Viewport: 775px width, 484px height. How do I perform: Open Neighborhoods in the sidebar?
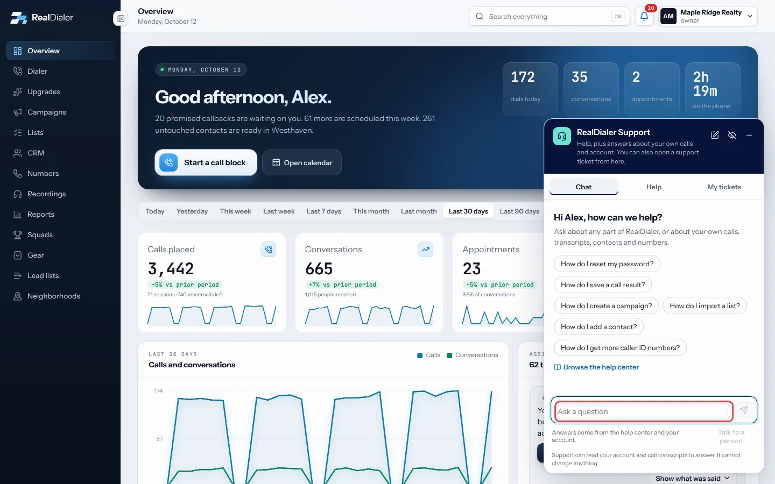coord(60,296)
